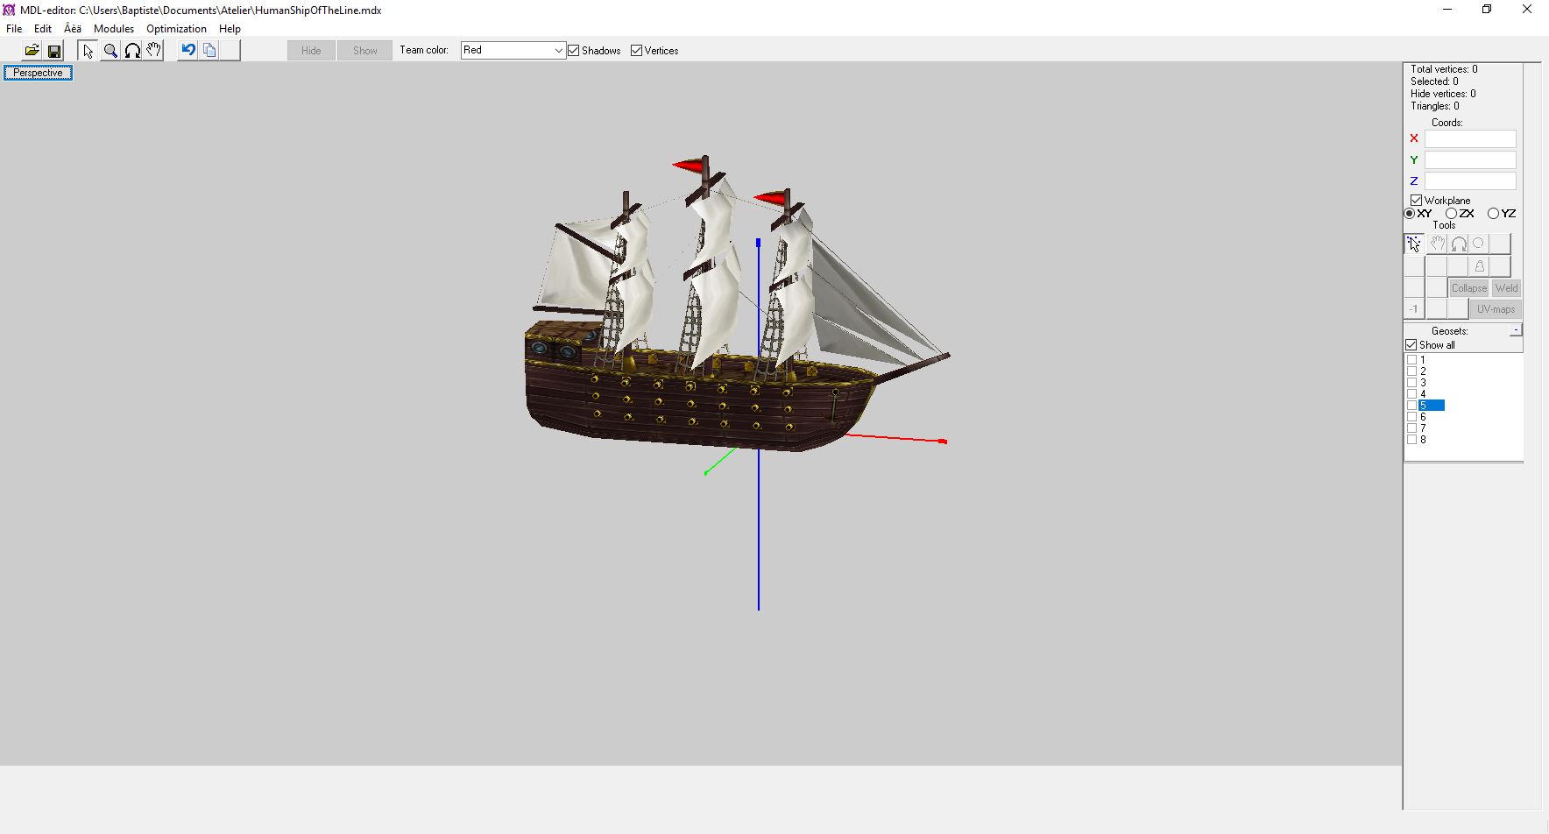
Task: Save the model with the floppy disk icon
Action: point(54,51)
